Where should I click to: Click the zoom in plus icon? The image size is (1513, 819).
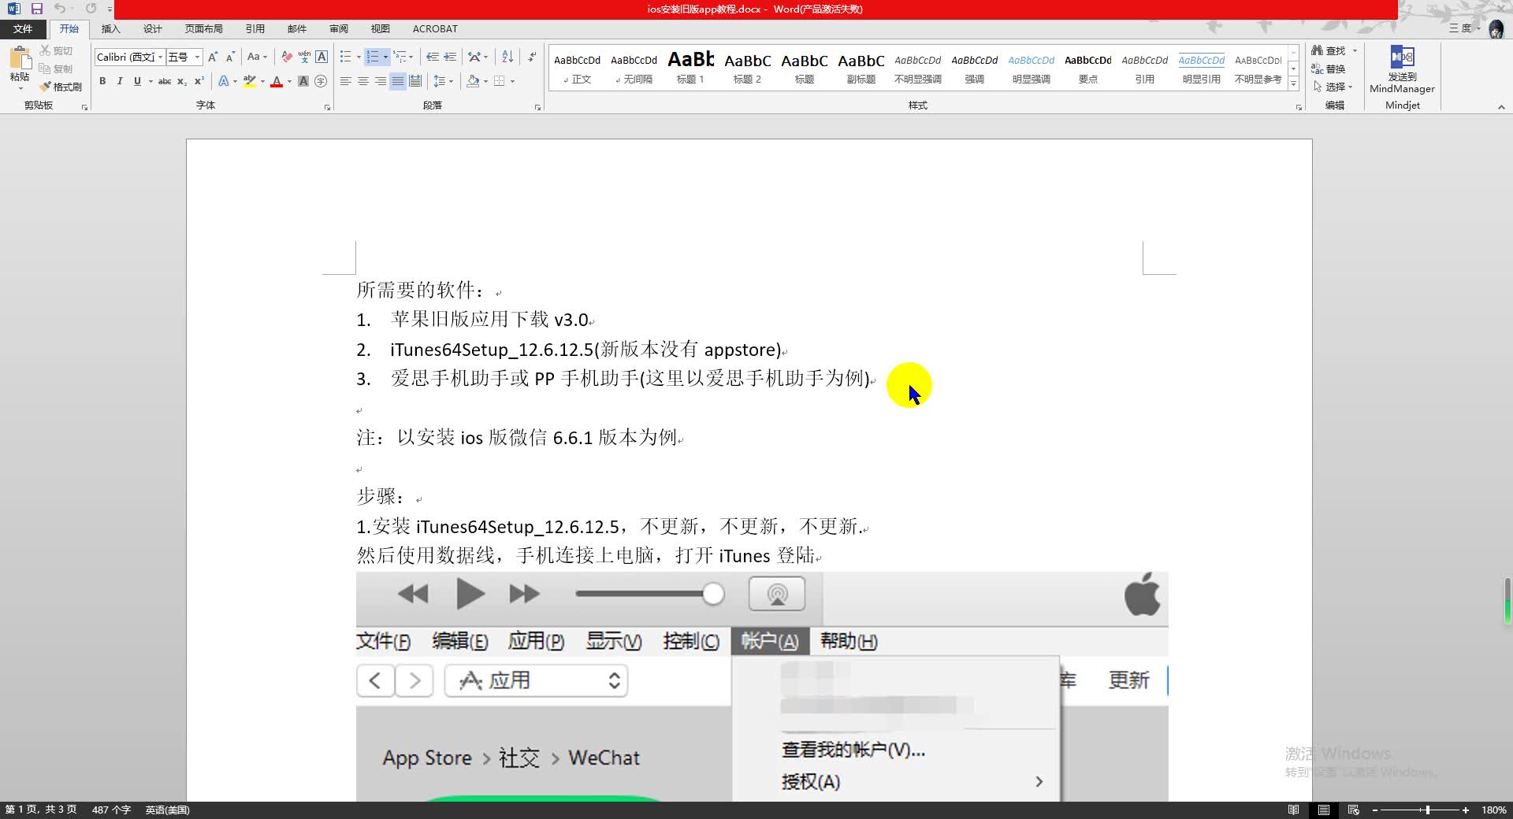(x=1466, y=810)
